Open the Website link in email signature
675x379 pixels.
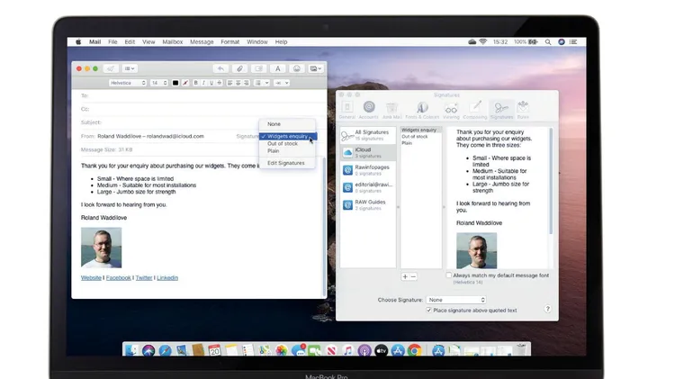pos(91,278)
